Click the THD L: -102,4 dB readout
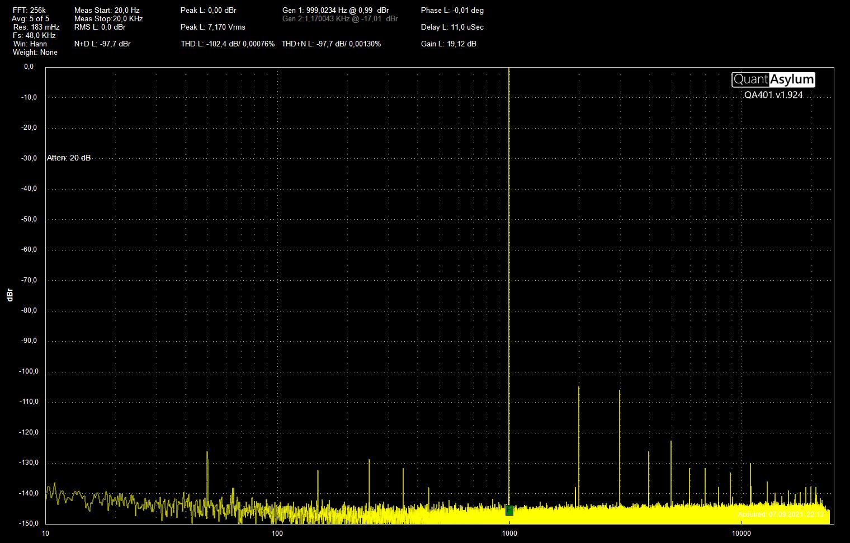The width and height of the screenshot is (850, 543). (228, 44)
